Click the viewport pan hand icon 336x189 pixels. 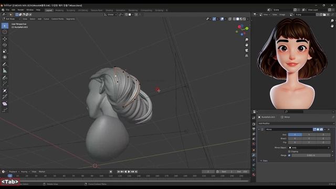tap(247, 45)
